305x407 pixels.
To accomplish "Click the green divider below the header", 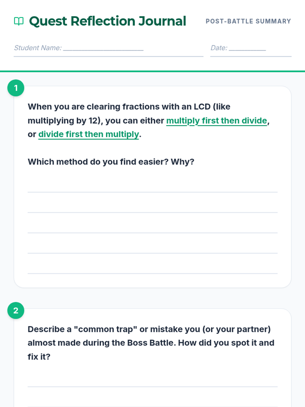I will 152,71.
